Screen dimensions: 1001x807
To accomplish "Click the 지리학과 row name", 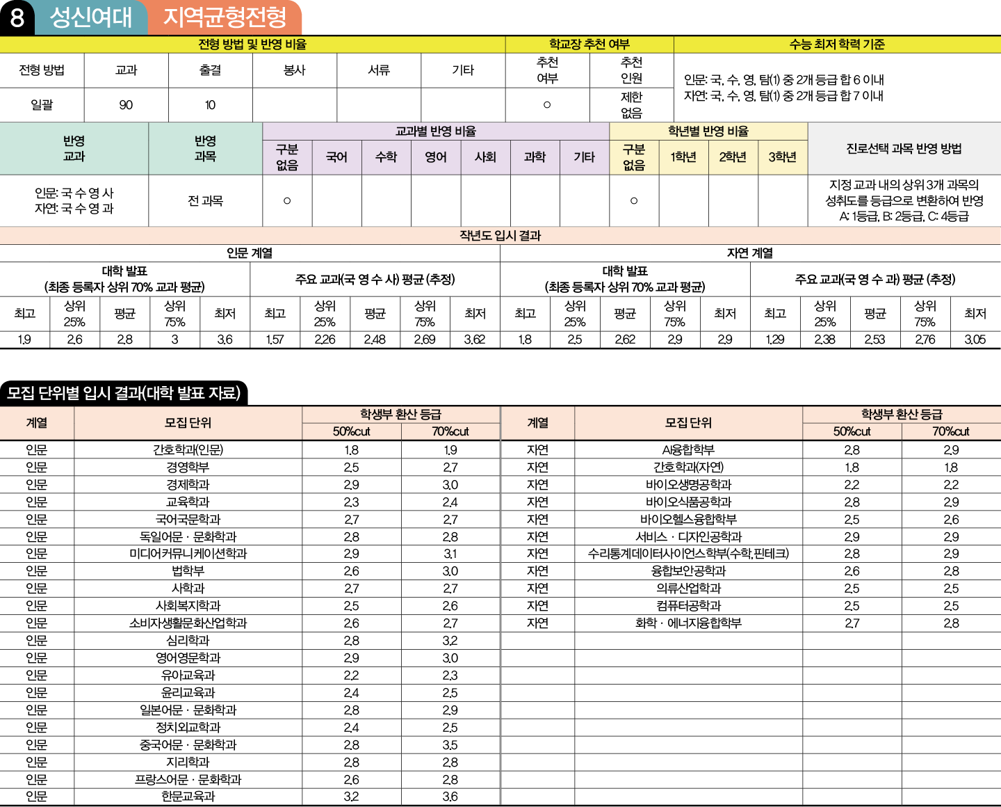I will pyautogui.click(x=188, y=762).
